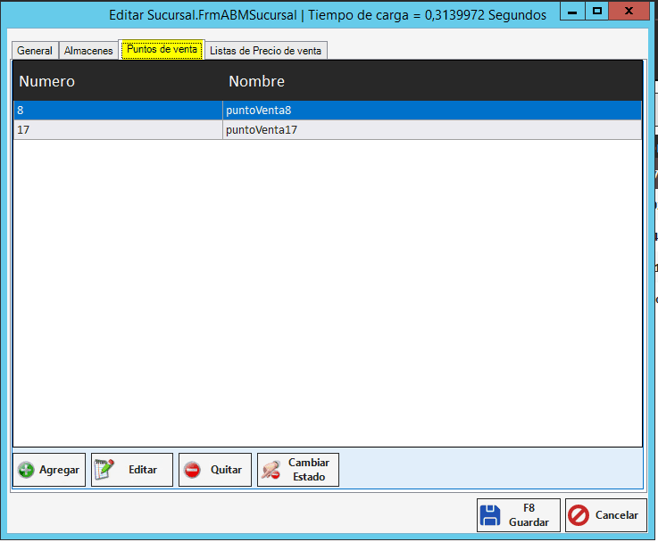Click the notepad pencil Editar icon
Image resolution: width=658 pixels, height=542 pixels.
pyautogui.click(x=104, y=470)
